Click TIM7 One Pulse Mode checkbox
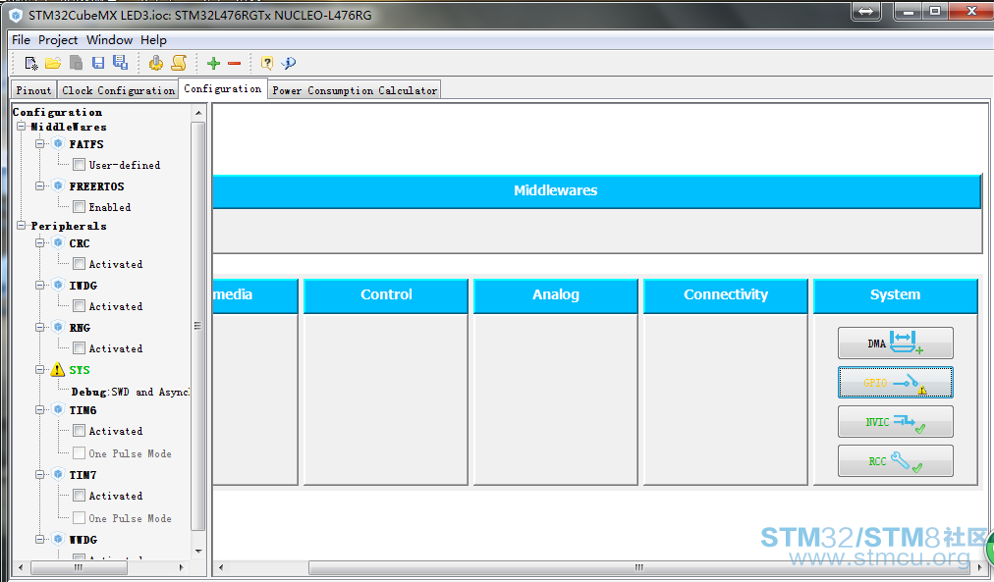 [x=80, y=517]
